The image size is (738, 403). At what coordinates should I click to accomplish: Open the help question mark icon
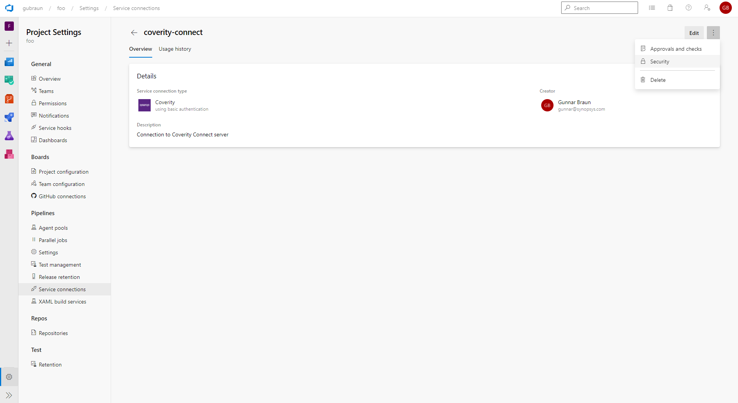point(688,8)
